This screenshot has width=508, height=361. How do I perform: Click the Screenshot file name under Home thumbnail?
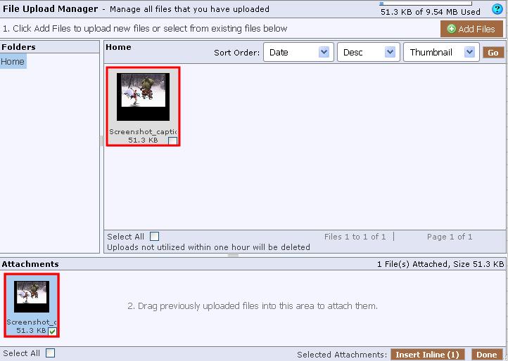click(143, 131)
